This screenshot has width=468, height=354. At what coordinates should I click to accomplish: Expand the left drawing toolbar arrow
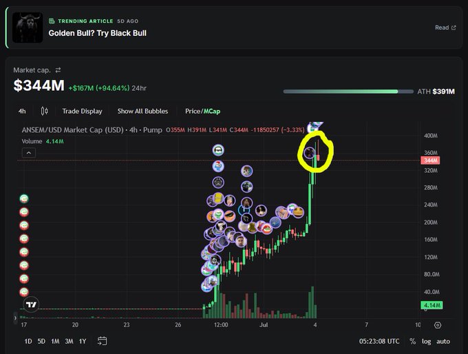(15, 318)
